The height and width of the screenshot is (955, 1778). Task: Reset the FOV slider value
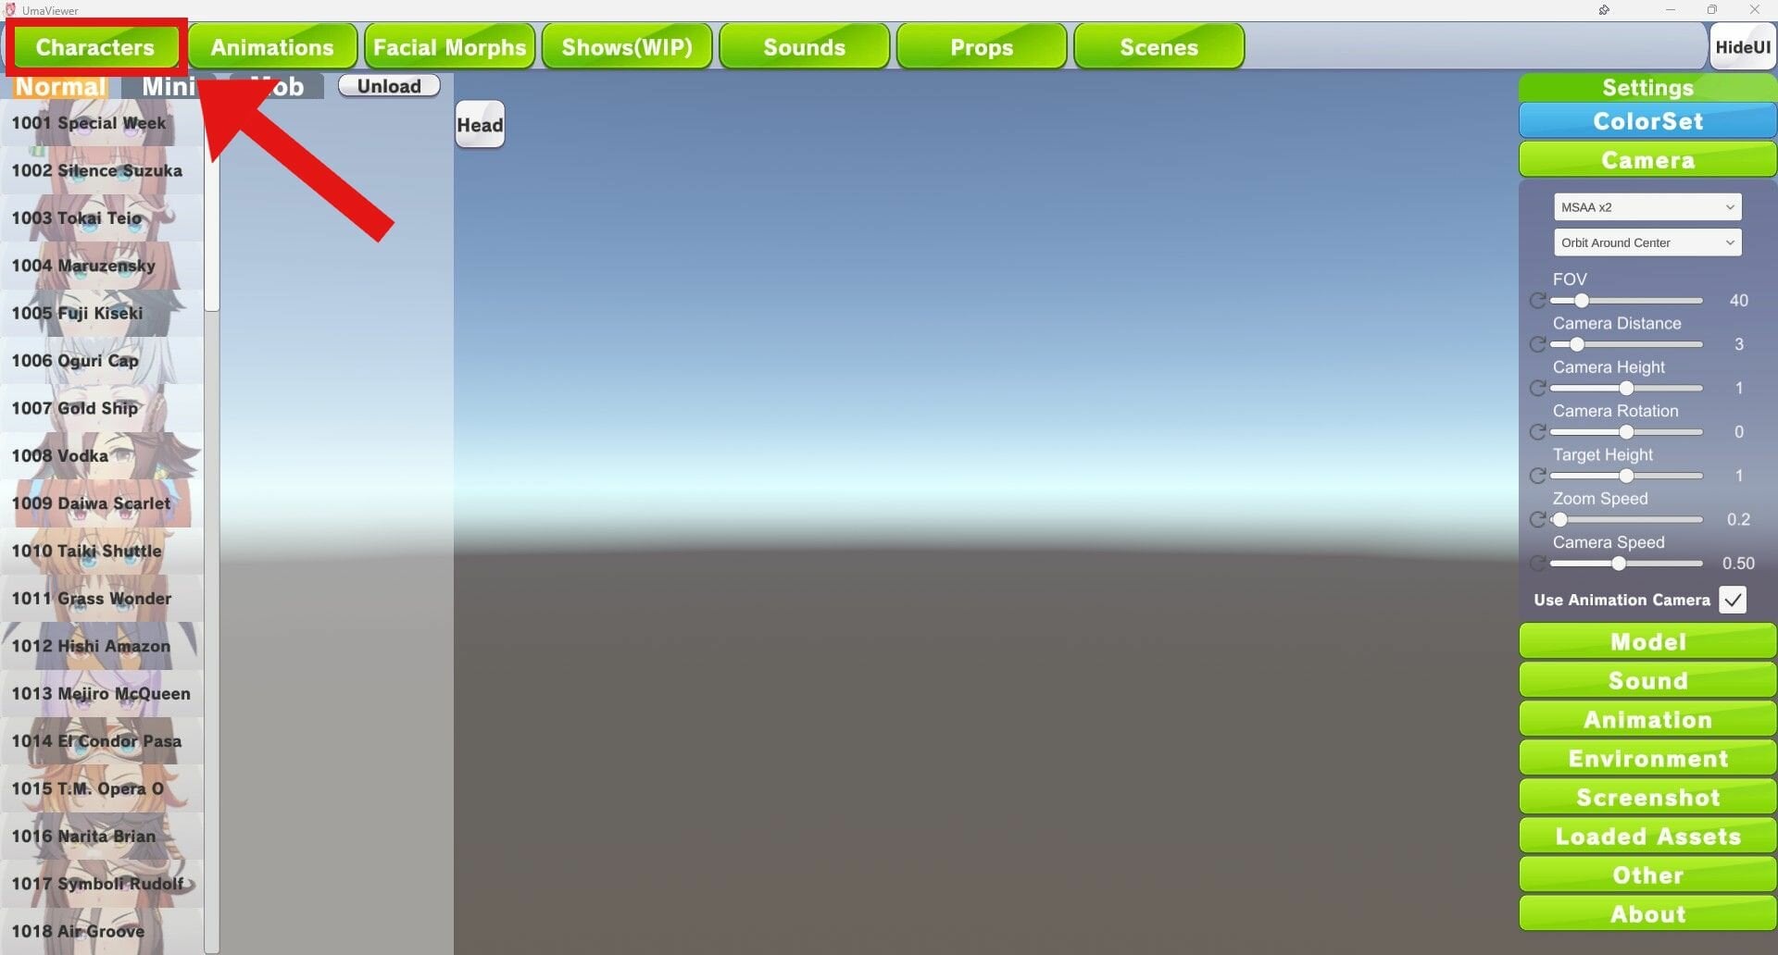pos(1537,301)
